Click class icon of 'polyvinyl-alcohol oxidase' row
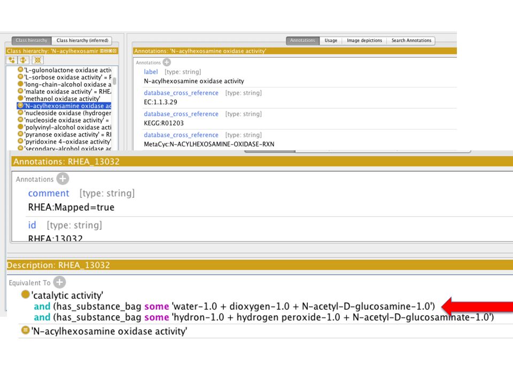 click(x=21, y=127)
